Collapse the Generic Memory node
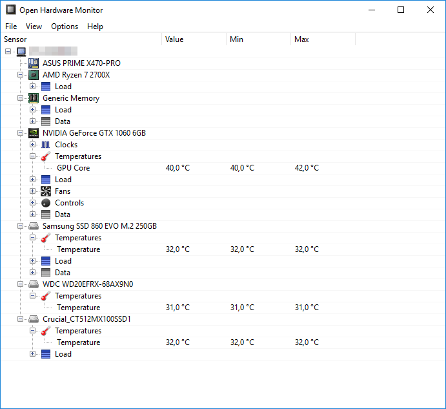 pos(20,98)
